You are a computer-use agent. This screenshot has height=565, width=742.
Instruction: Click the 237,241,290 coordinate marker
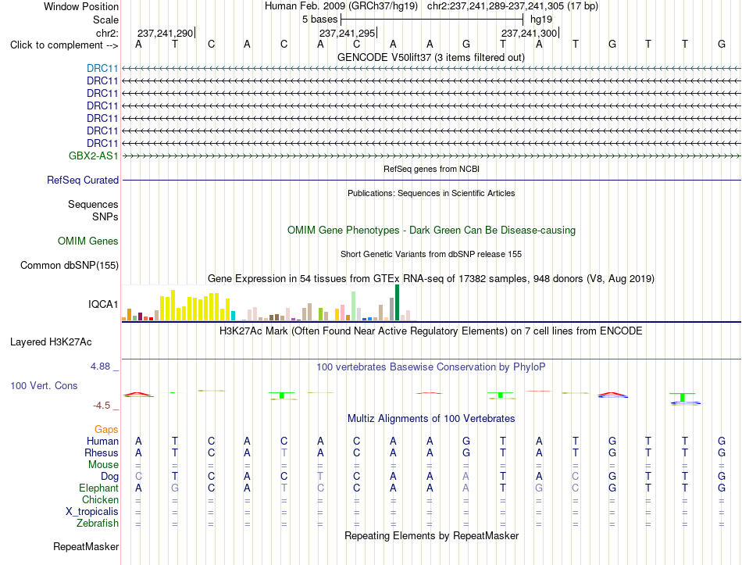coord(165,33)
